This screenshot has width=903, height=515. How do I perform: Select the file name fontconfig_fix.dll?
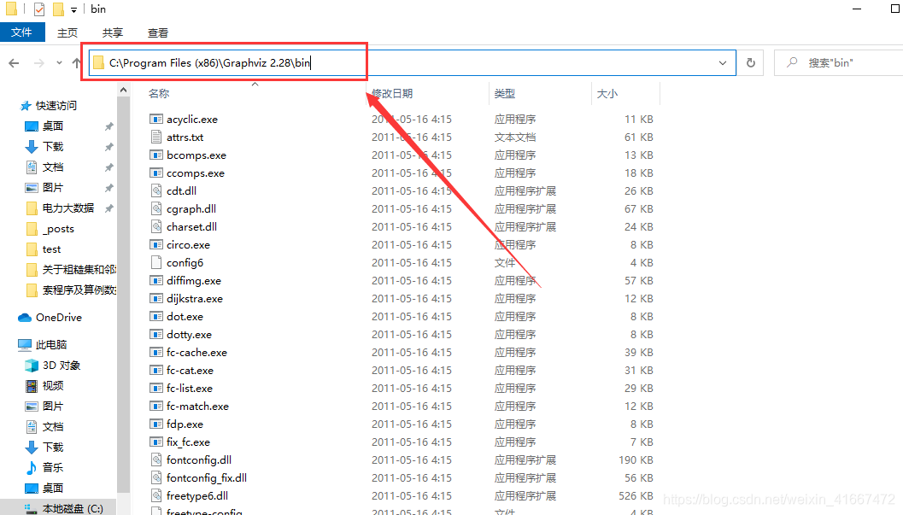207,477
